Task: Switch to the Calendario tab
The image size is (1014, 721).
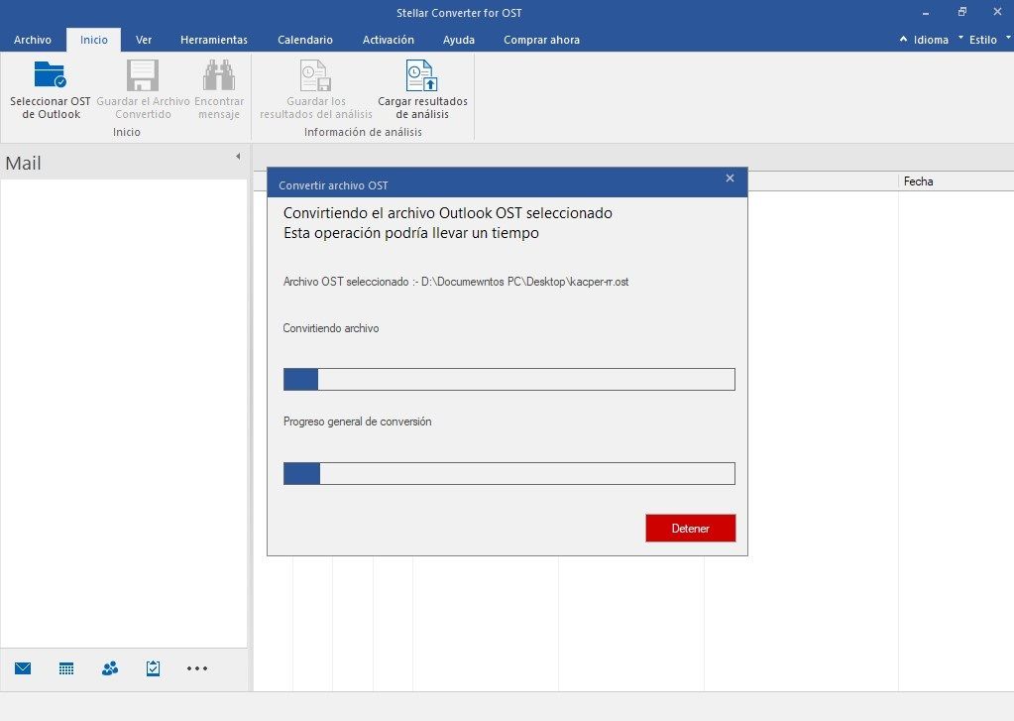Action: tap(305, 40)
